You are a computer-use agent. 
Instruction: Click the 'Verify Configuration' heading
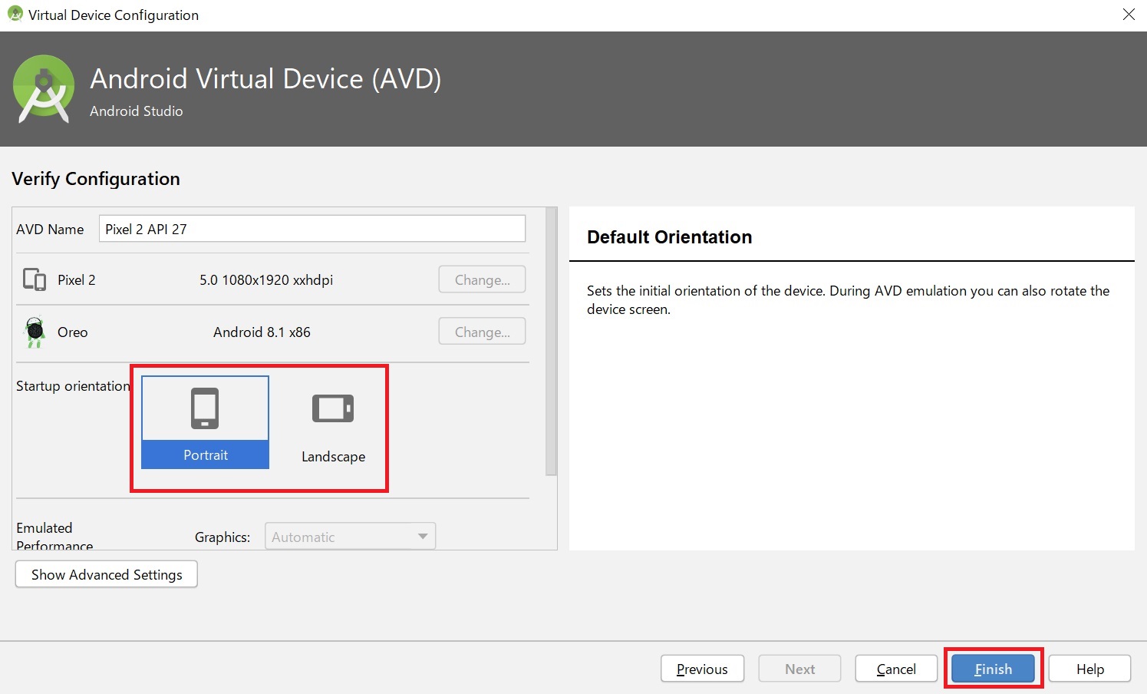point(96,179)
